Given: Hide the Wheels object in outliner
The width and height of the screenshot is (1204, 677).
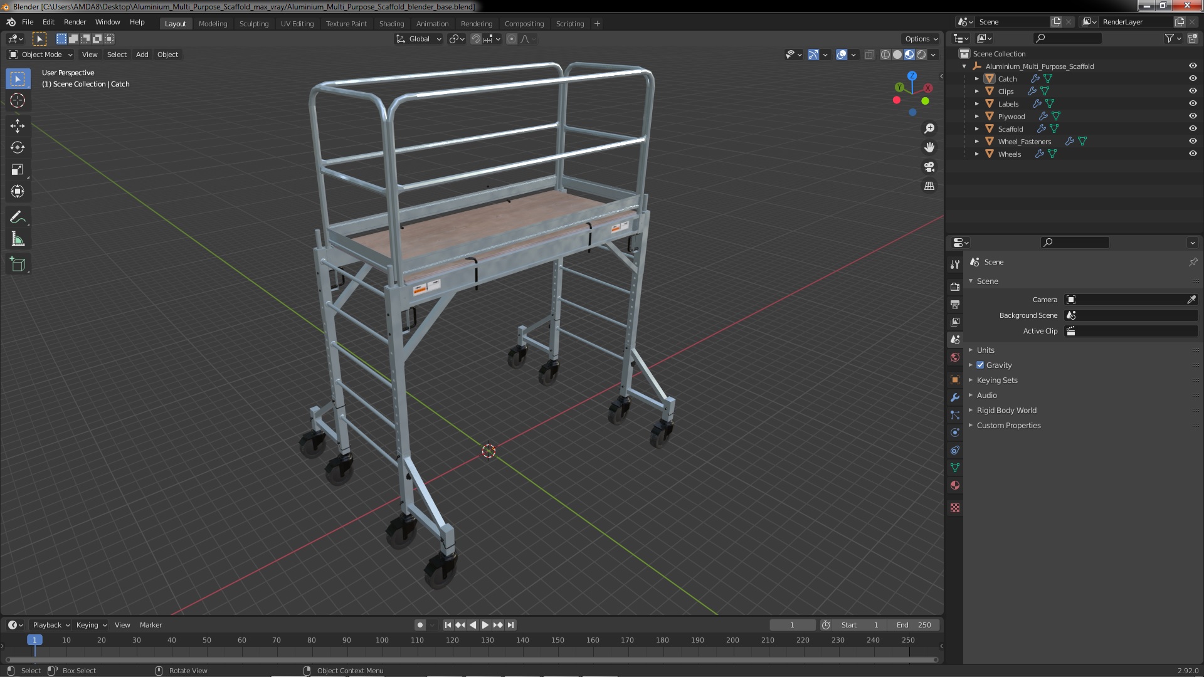Looking at the screenshot, I should (x=1193, y=154).
